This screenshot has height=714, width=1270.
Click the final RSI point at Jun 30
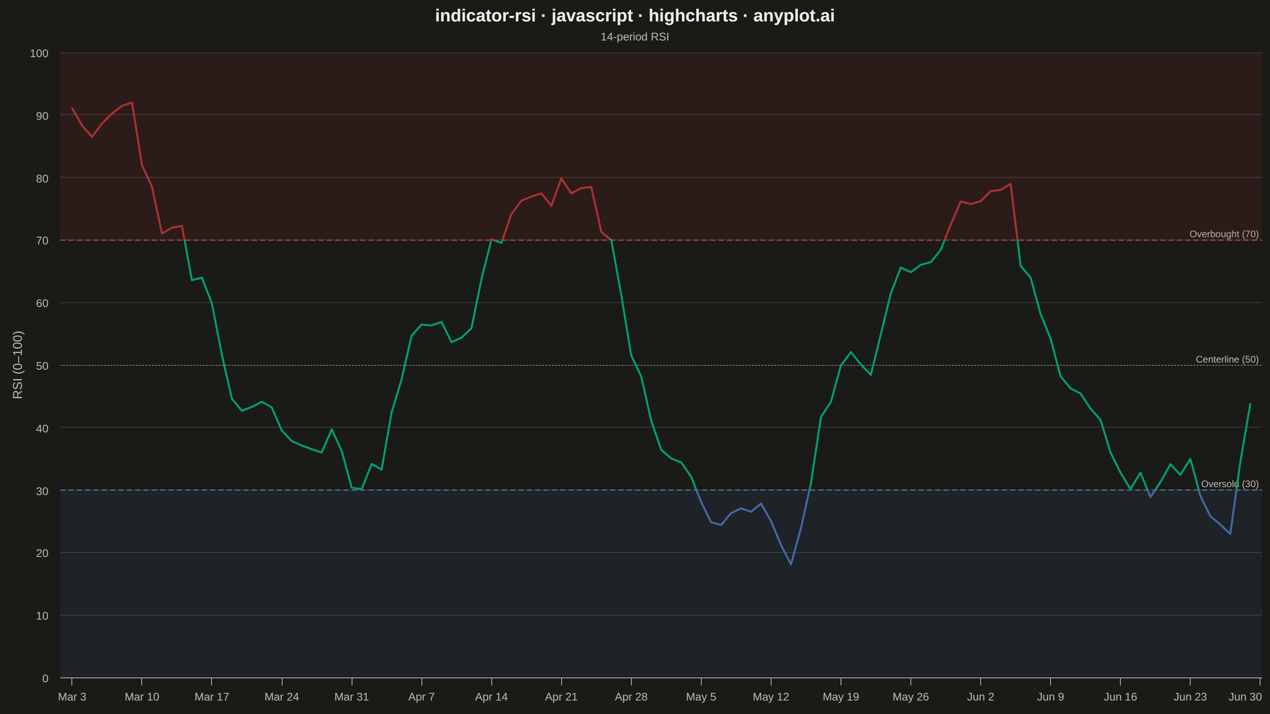click(x=1250, y=403)
